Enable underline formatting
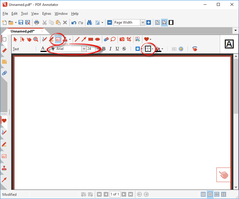 point(116,49)
